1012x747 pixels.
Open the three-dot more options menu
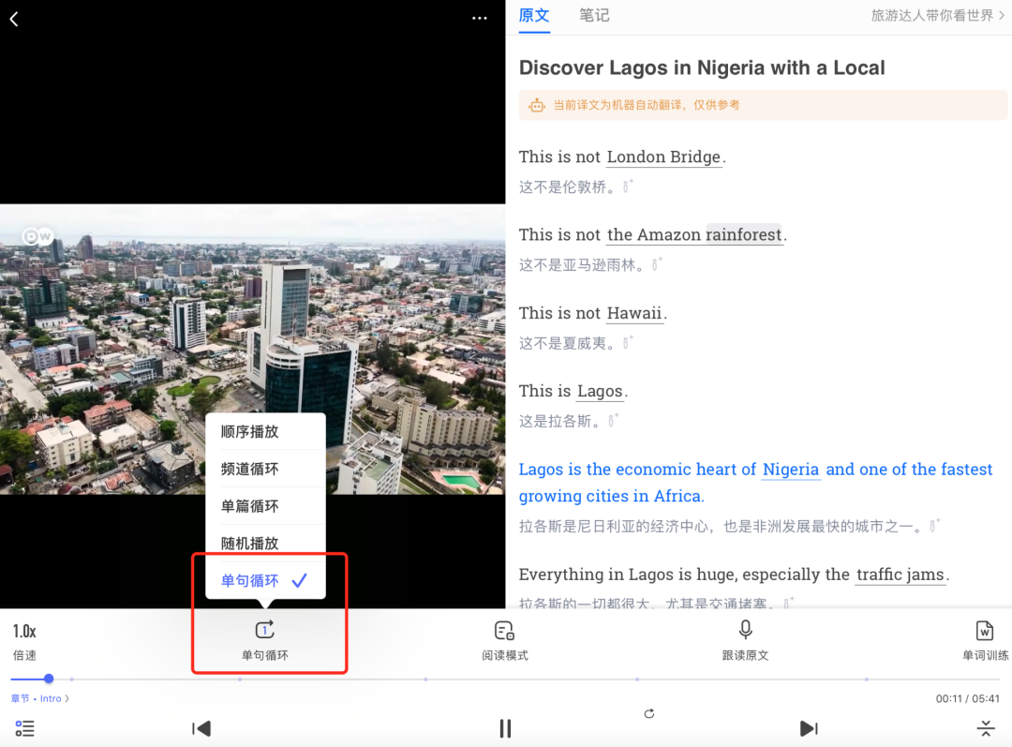(x=480, y=18)
